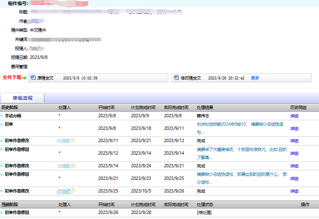319x219 pixels.
Task: Open 详细 for the 手动分稿 row
Action: coord(294,116)
